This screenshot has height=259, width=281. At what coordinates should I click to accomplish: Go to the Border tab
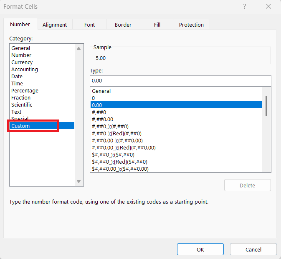point(123,25)
